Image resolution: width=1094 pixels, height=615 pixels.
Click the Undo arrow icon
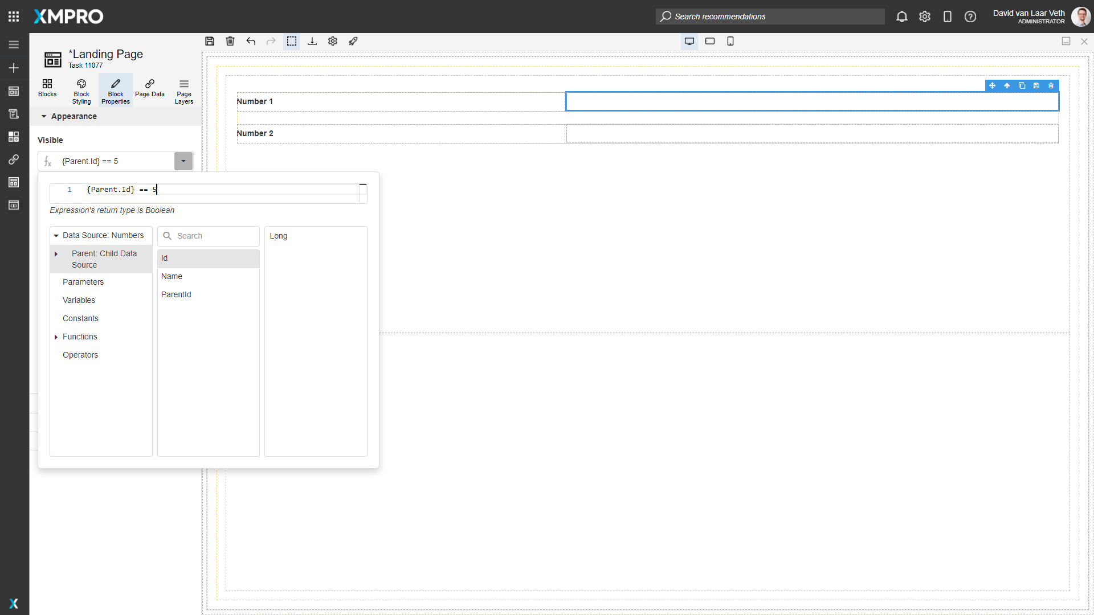[251, 41]
